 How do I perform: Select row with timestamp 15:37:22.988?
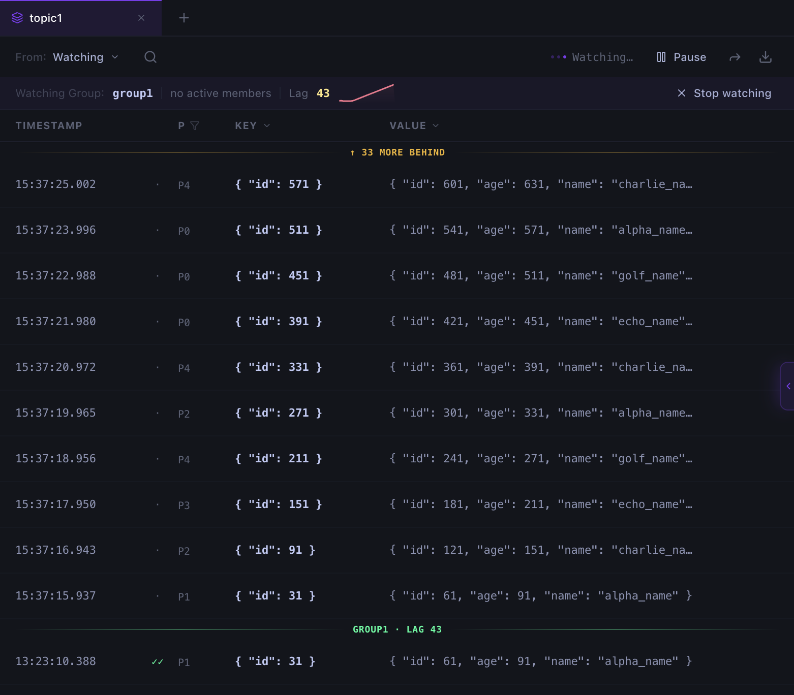point(397,276)
